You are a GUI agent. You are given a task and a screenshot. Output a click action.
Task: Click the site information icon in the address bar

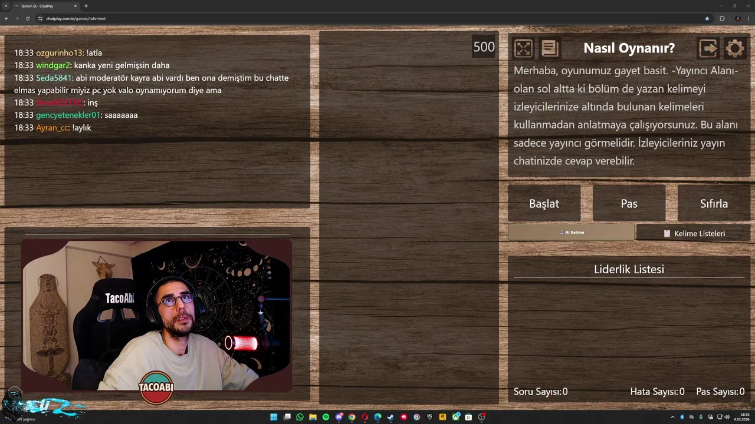(x=40, y=18)
